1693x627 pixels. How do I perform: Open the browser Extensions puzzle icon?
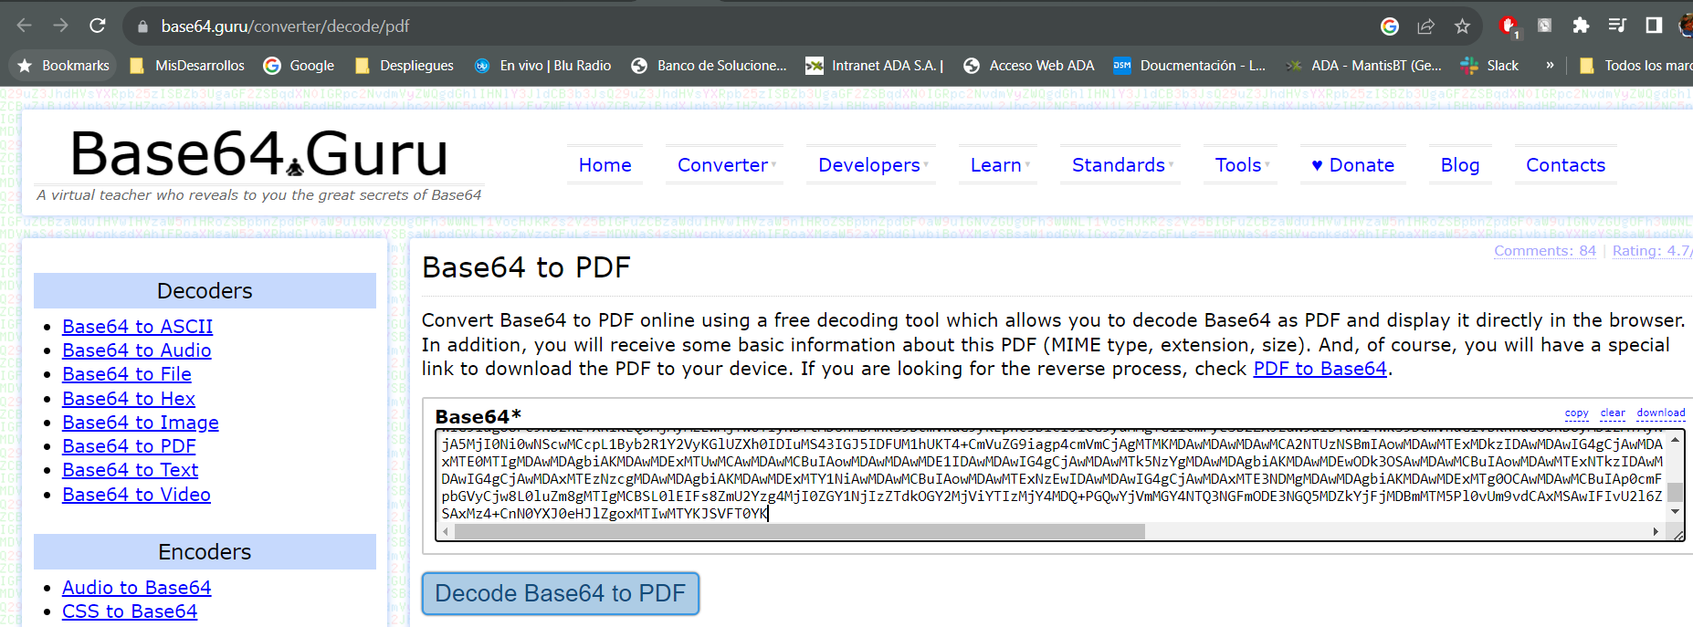[x=1581, y=26]
